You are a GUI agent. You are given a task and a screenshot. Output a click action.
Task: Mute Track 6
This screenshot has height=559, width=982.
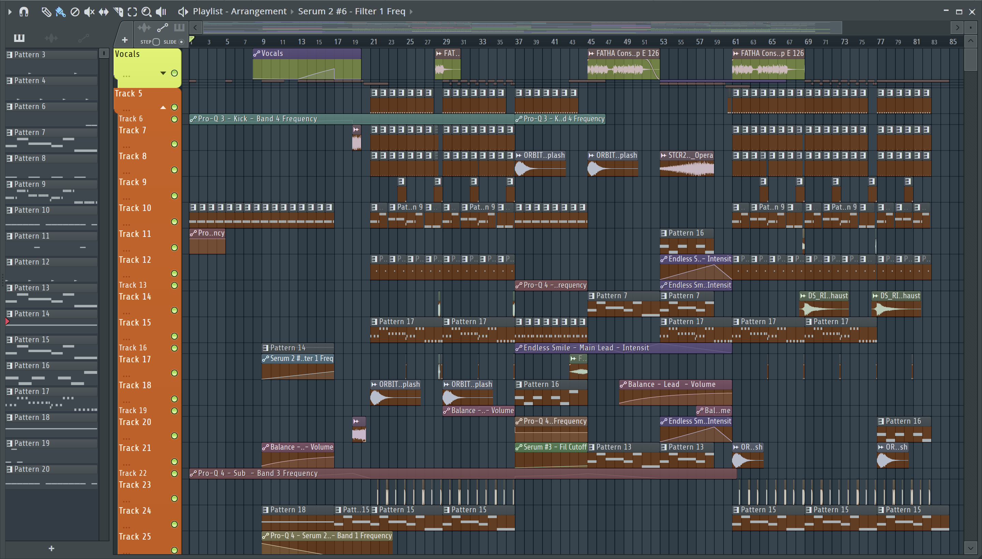pos(174,119)
